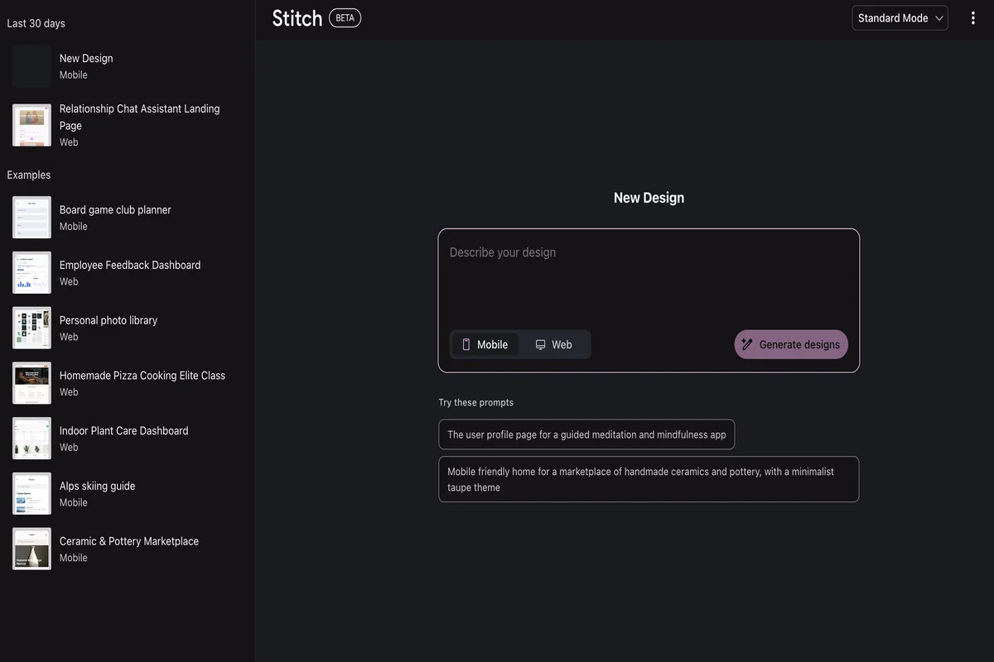994x662 pixels.
Task: Open the three-dot more options menu
Action: pyautogui.click(x=972, y=18)
